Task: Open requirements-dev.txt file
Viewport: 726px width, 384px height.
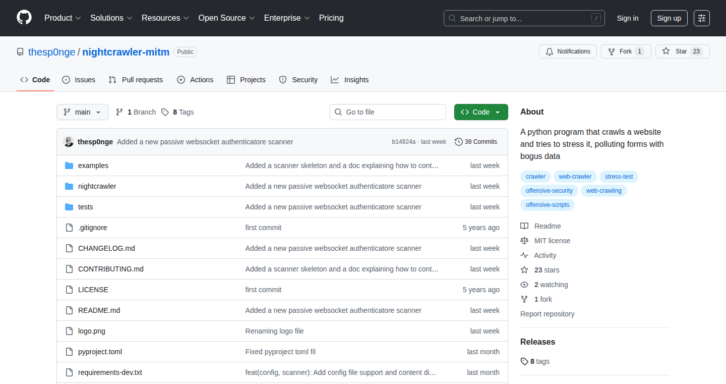Action: (x=110, y=372)
